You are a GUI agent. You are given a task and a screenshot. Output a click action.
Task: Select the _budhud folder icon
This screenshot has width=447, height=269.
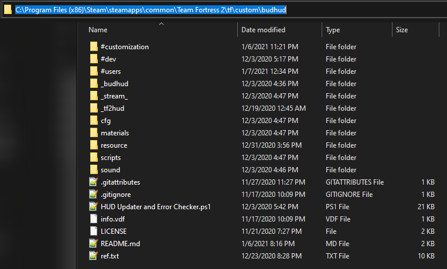[94, 84]
